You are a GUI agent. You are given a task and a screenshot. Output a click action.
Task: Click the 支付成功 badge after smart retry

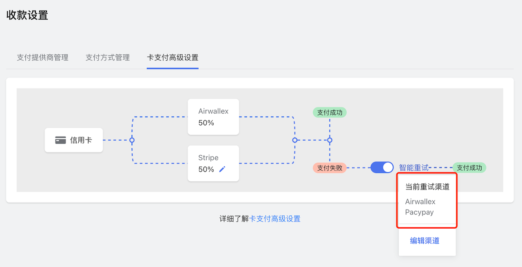click(x=469, y=167)
